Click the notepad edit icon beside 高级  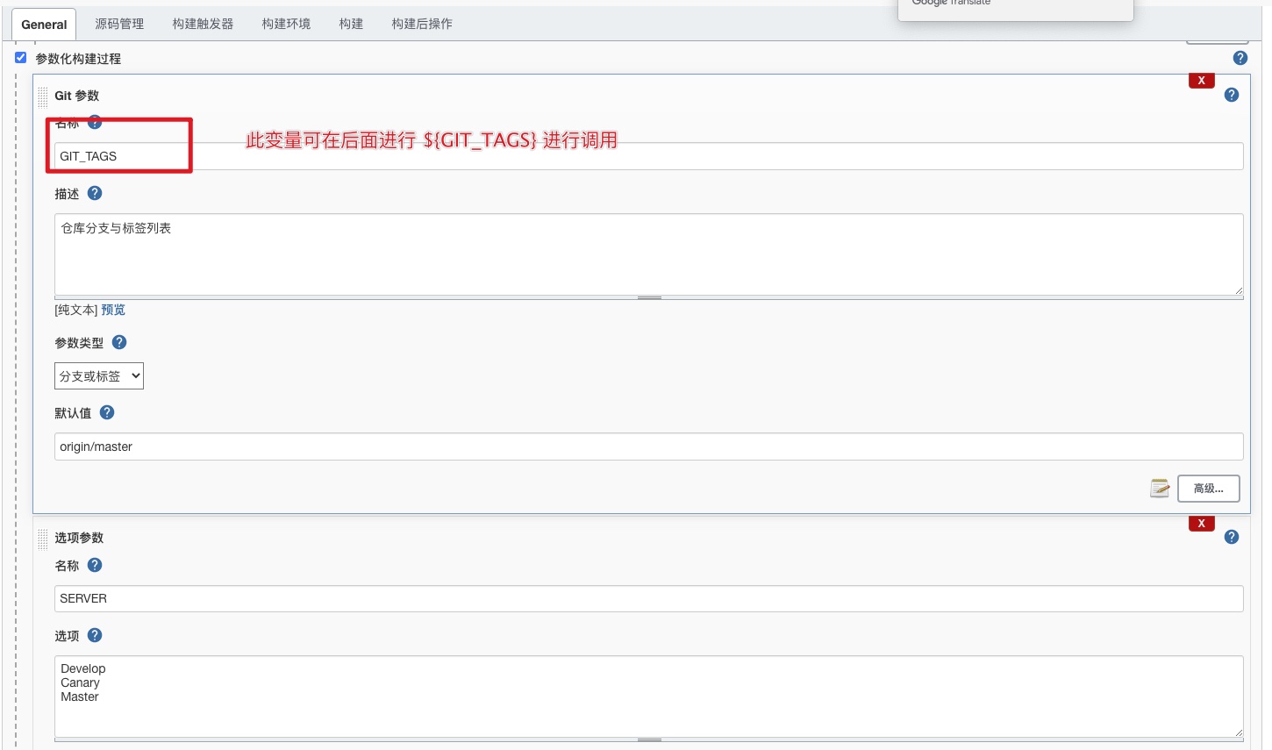pos(1160,488)
